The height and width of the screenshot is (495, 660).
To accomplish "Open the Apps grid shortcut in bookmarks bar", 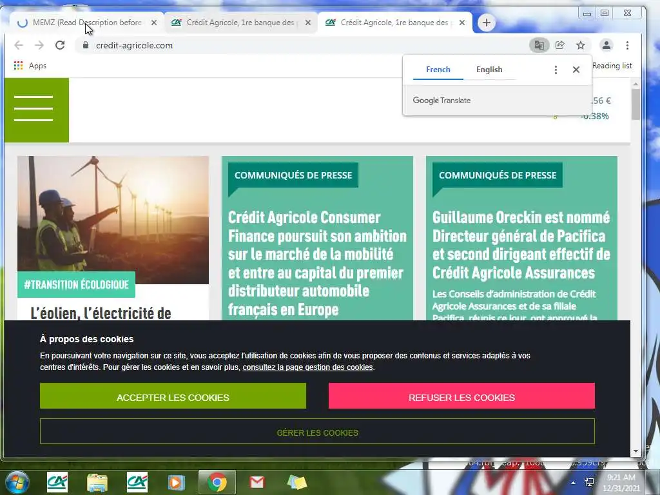I will click(x=30, y=66).
